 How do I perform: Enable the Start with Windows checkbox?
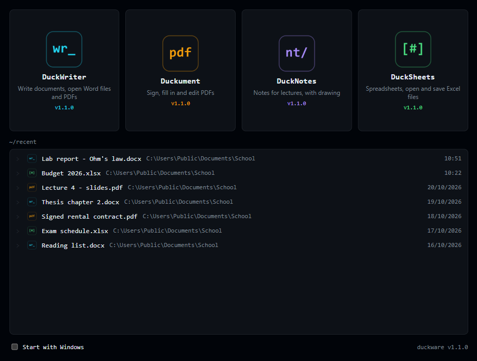coord(14,347)
